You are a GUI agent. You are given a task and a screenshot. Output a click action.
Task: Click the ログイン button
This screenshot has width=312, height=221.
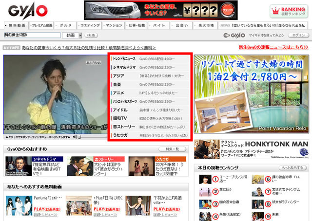point(298,35)
